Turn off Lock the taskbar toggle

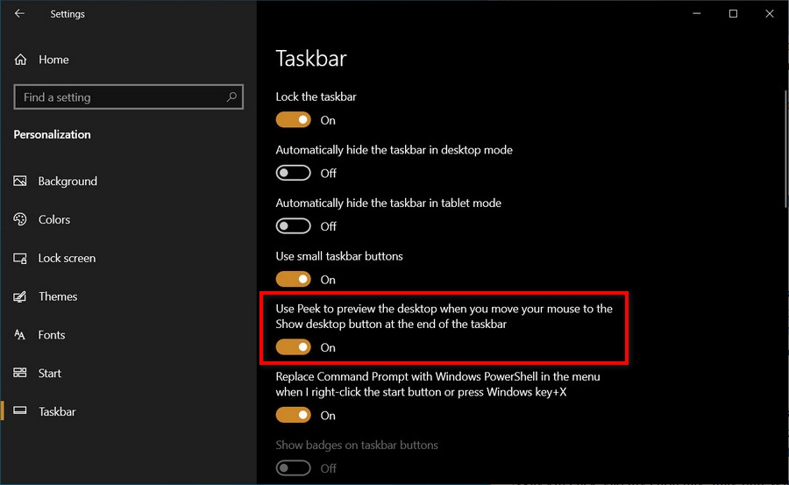click(x=294, y=120)
